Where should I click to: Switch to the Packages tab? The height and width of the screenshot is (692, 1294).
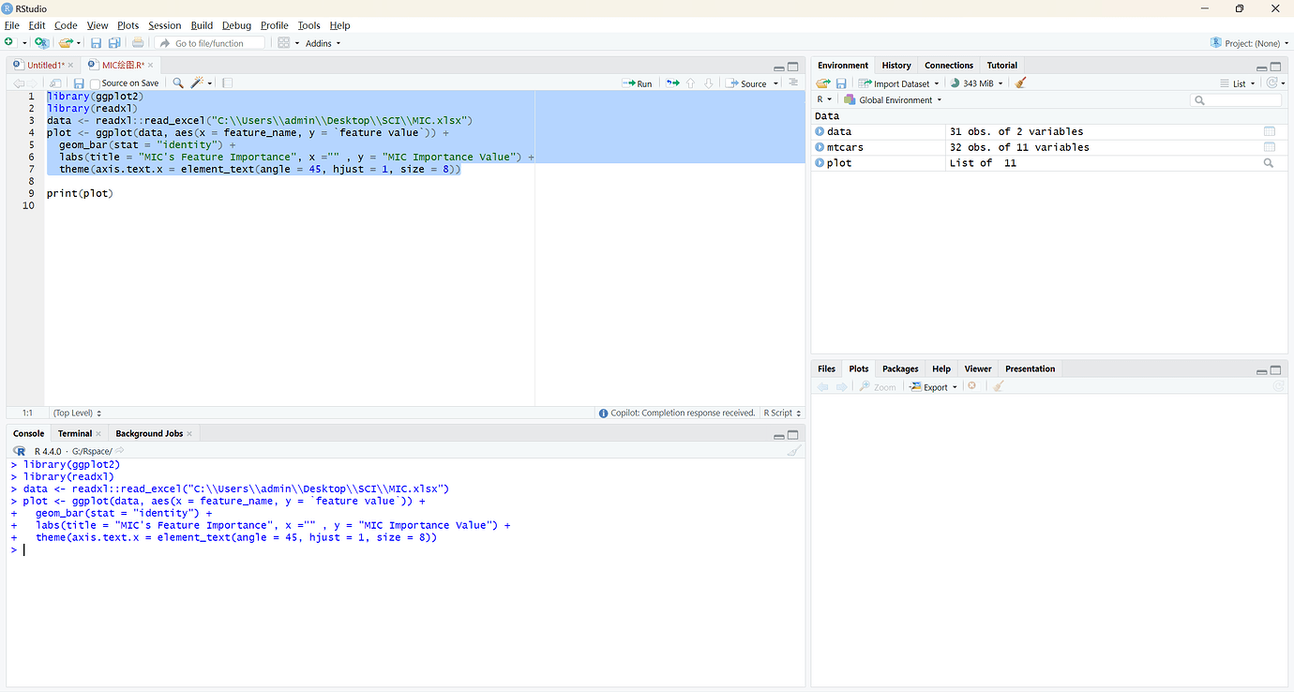coord(900,369)
